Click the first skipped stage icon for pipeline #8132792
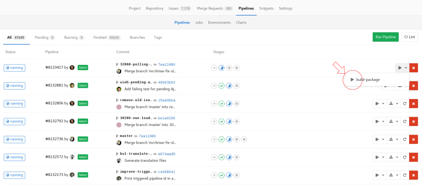422x185 pixels. click(x=214, y=121)
